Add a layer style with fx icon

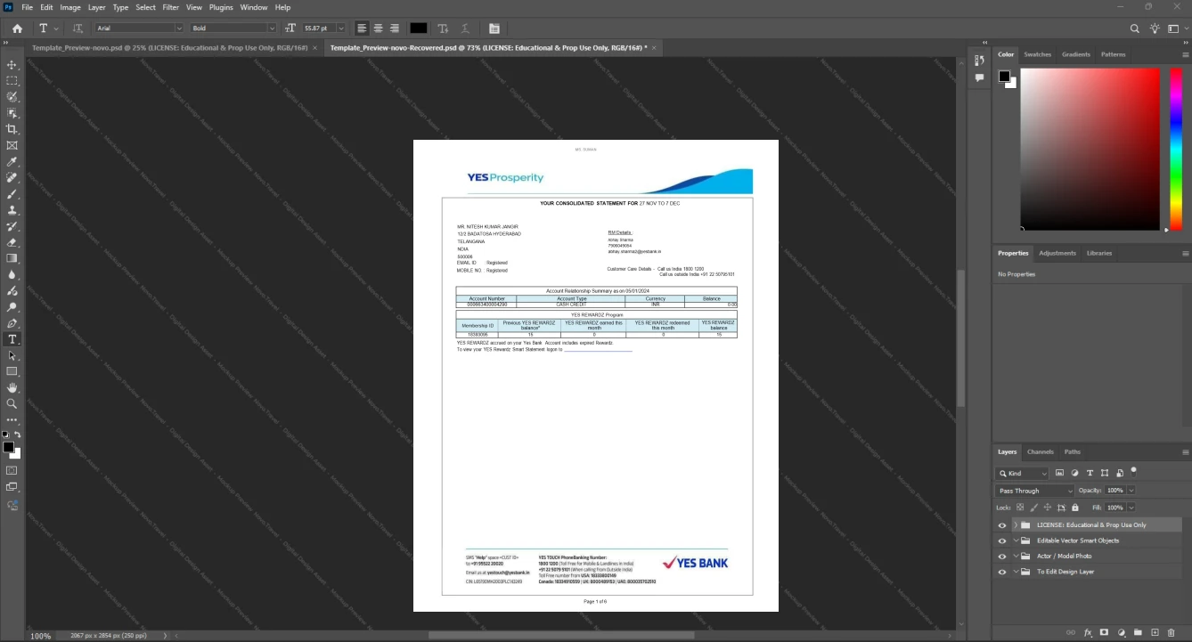point(1088,632)
